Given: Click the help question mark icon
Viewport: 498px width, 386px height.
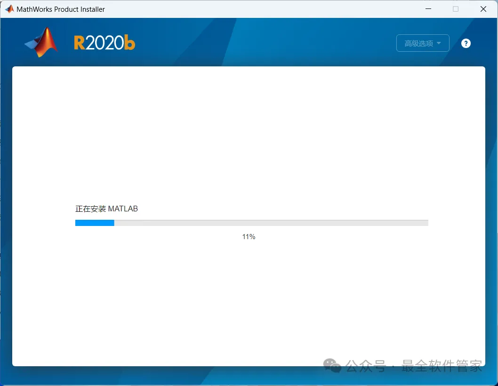Looking at the screenshot, I should click(466, 43).
